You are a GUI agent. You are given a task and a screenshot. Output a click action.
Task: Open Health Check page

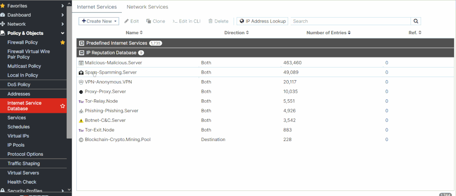[22, 182]
